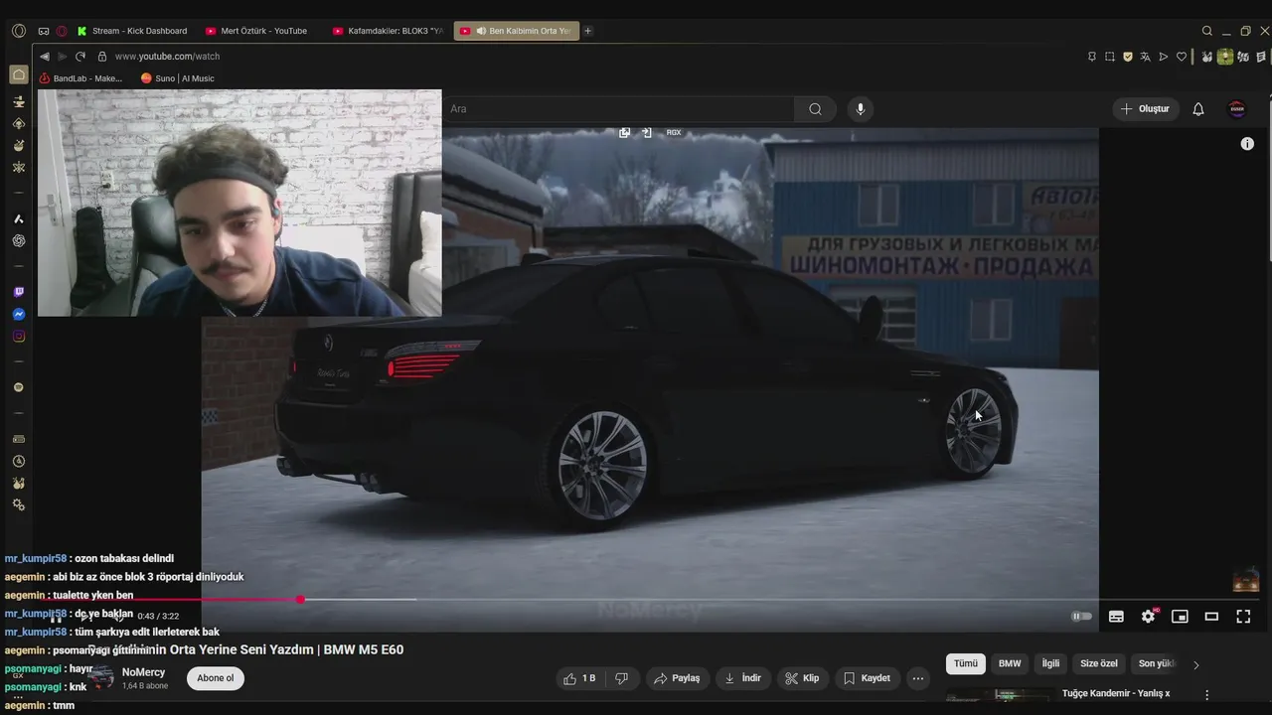Open the Twitch sidebar icon
This screenshot has height=715, width=1272.
tap(18, 292)
